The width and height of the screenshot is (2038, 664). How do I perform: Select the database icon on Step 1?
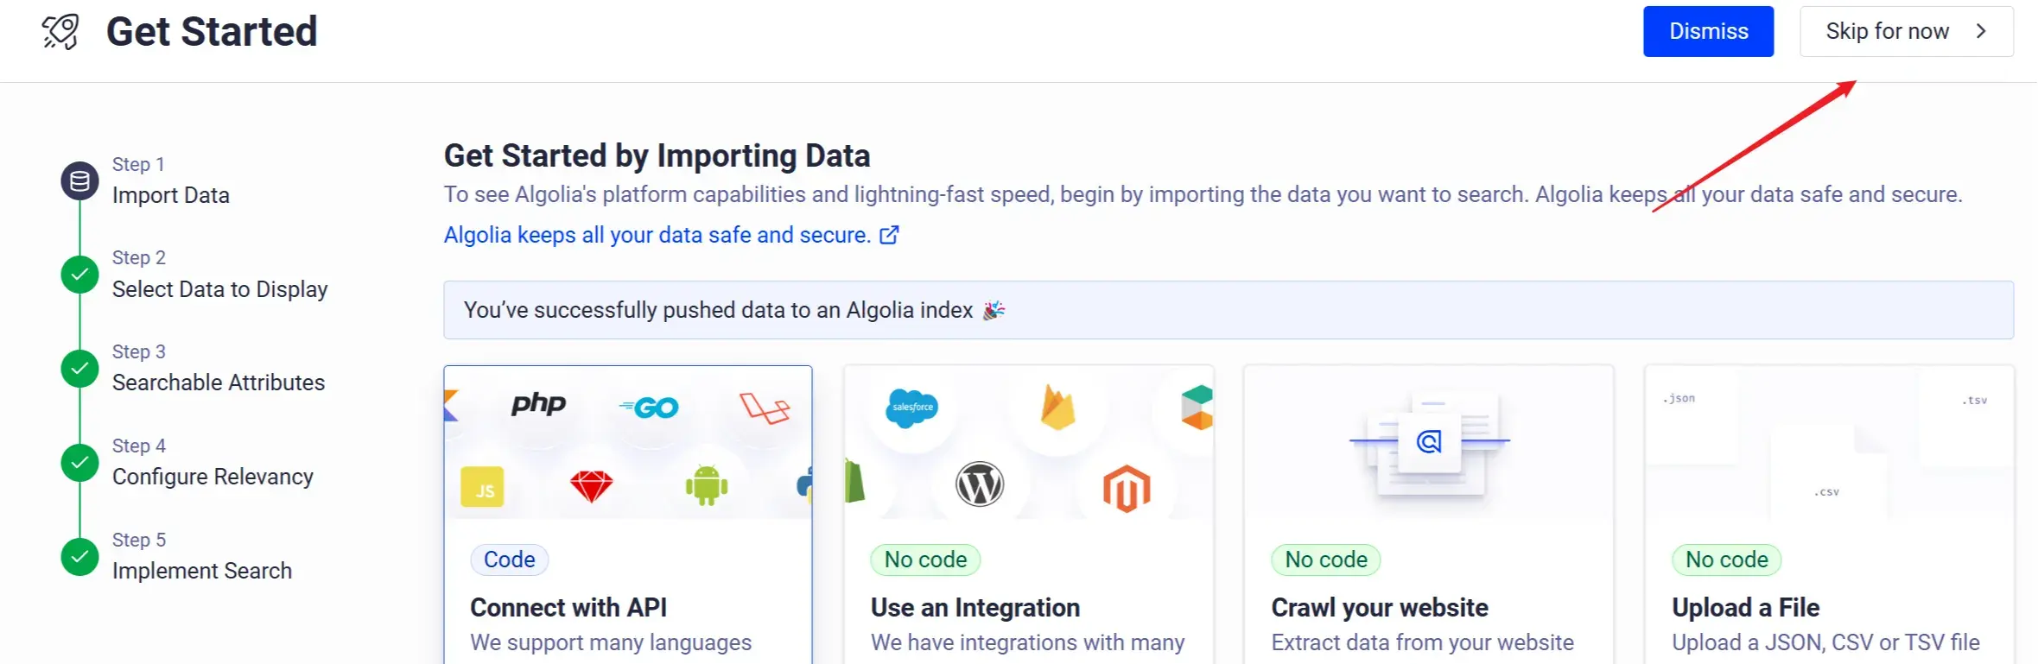(x=79, y=180)
